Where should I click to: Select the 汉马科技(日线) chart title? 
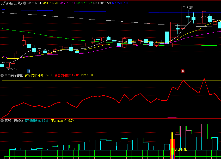click(11, 3)
